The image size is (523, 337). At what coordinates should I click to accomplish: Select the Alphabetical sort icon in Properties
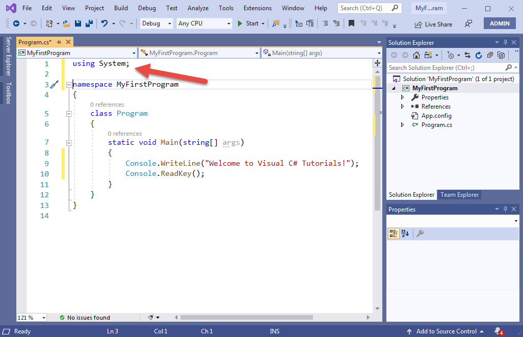coord(405,234)
